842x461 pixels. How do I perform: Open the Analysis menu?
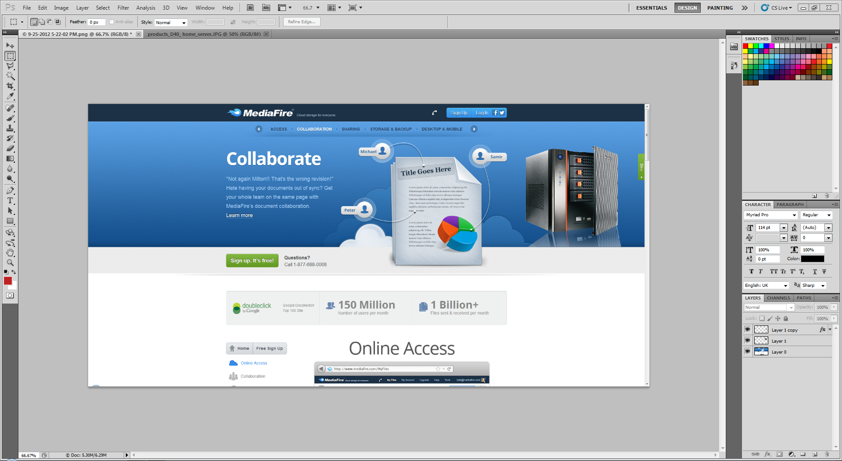(x=146, y=7)
